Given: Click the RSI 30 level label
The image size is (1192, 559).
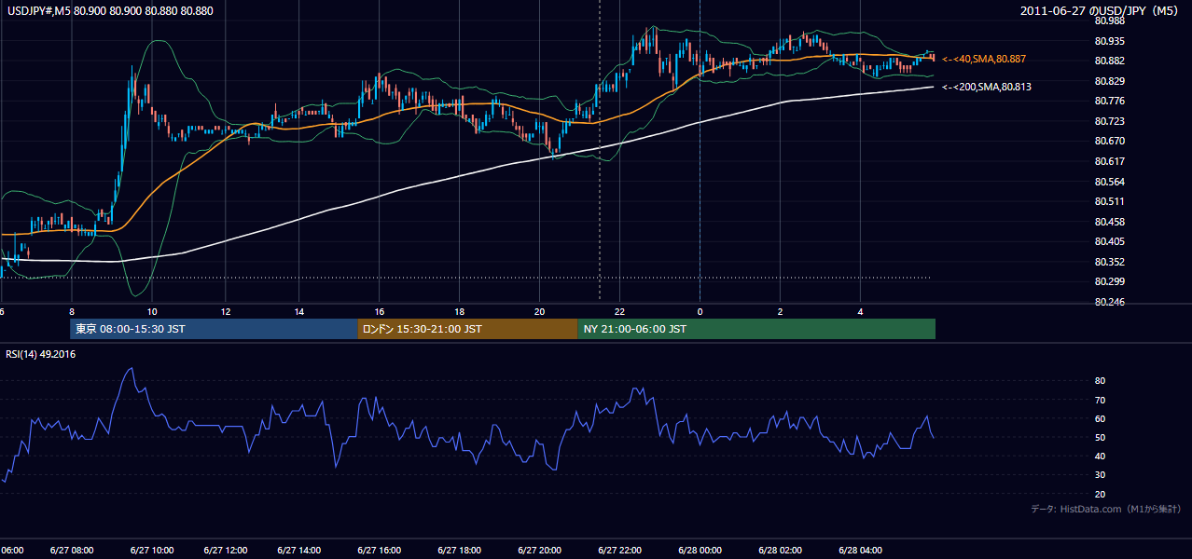Looking at the screenshot, I should click(x=1100, y=475).
